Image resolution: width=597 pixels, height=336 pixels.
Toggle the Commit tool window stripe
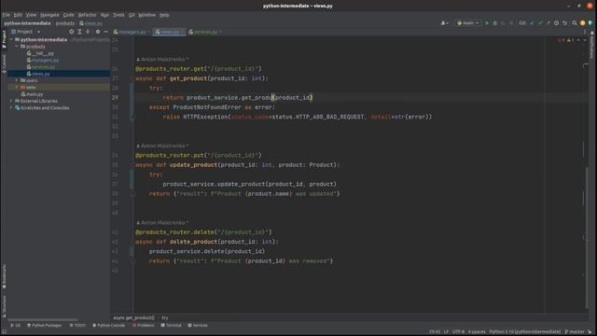(4, 63)
